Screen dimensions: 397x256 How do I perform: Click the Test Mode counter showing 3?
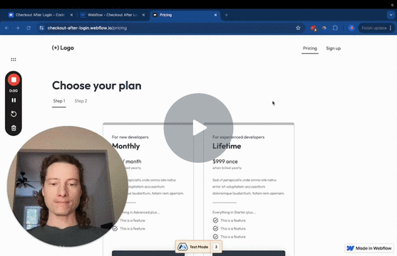[216, 247]
